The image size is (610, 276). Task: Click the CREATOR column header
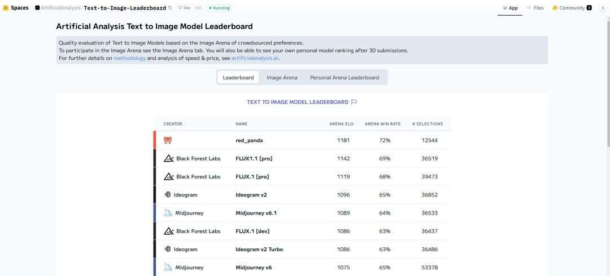tap(173, 124)
